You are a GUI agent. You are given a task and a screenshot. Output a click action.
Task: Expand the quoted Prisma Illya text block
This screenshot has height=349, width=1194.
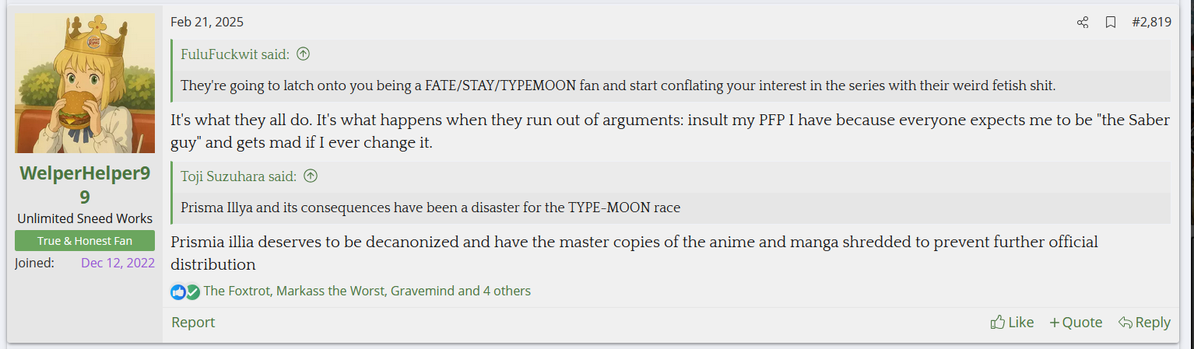(x=671, y=208)
